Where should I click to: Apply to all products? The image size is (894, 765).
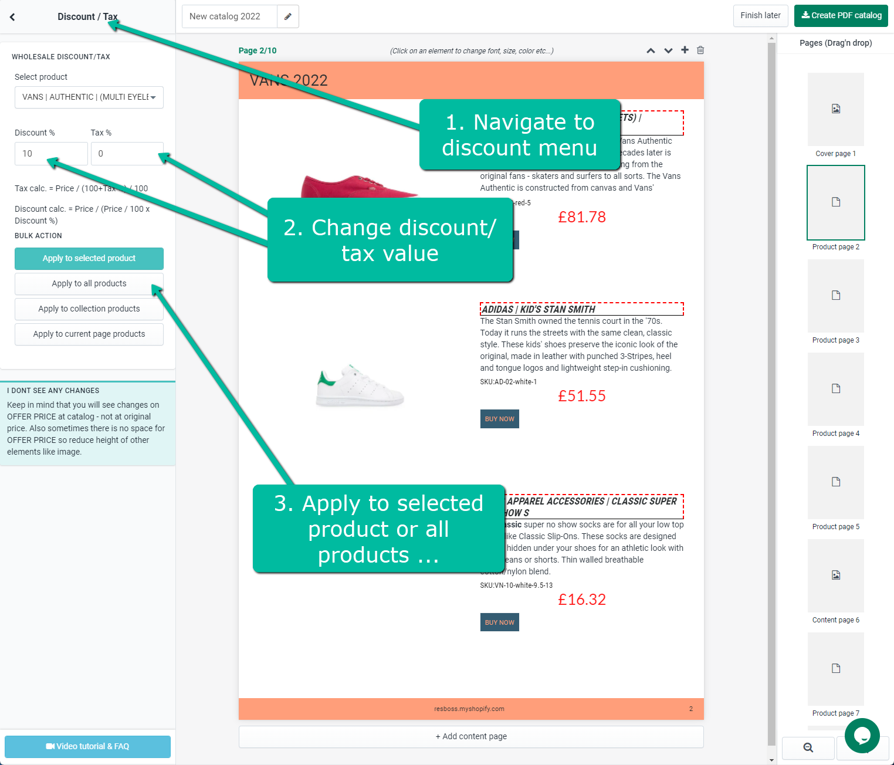(89, 284)
